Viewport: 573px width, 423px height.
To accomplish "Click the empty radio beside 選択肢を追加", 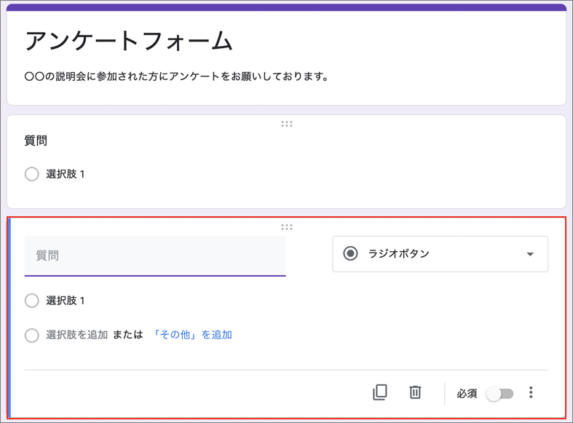I will coord(32,335).
